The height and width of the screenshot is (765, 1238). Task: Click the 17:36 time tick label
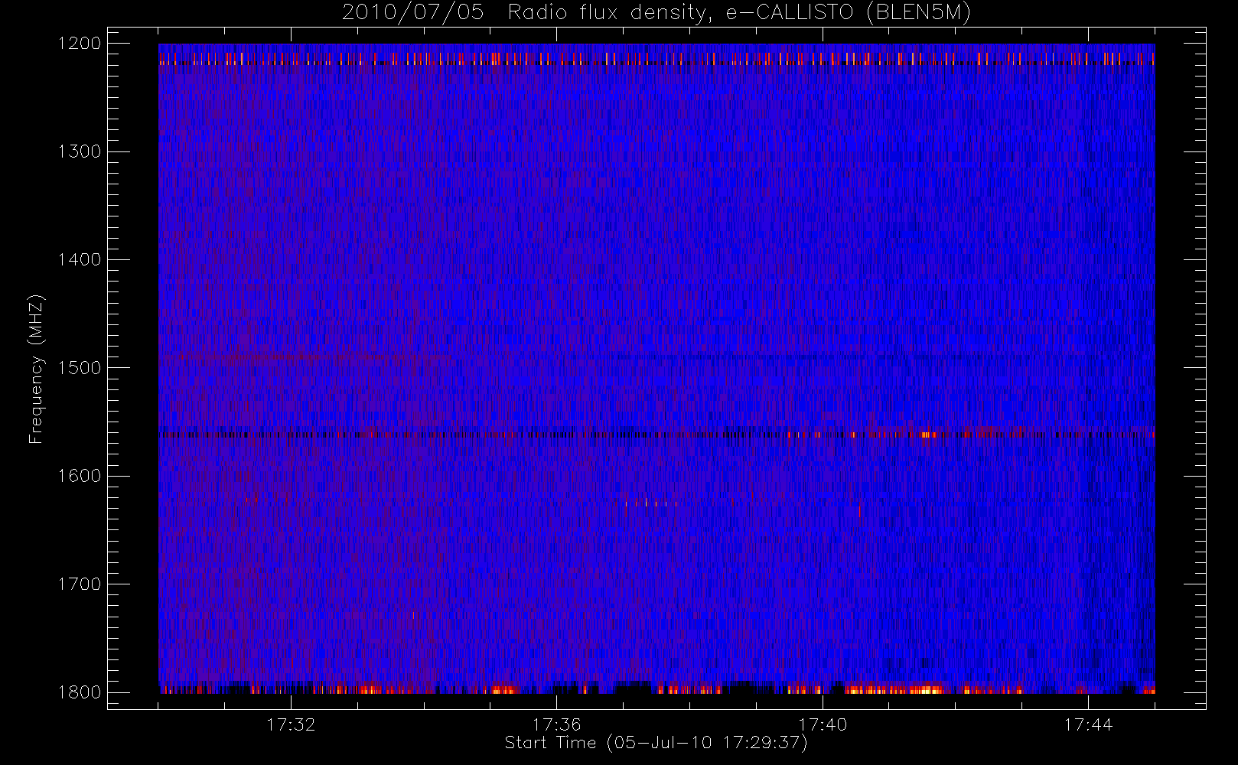pyautogui.click(x=557, y=724)
